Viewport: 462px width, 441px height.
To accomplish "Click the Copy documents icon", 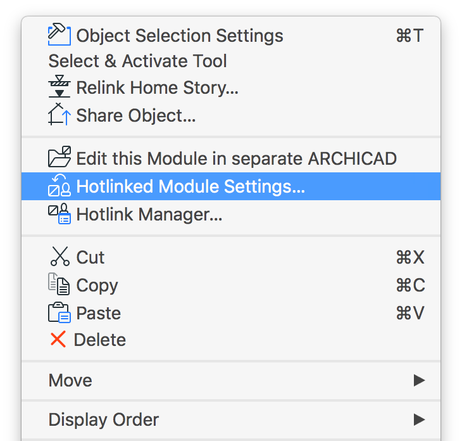I will (x=59, y=284).
